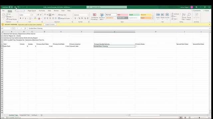Apply comma style
This screenshot has height=119, width=213.
pyautogui.click(x=82, y=18)
